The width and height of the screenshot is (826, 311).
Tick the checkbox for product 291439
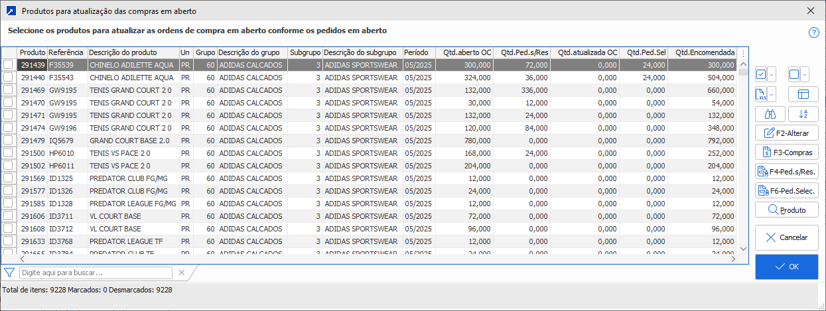click(x=8, y=65)
